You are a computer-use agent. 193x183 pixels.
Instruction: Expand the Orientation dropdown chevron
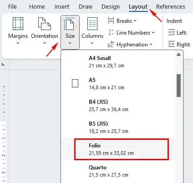point(44,43)
